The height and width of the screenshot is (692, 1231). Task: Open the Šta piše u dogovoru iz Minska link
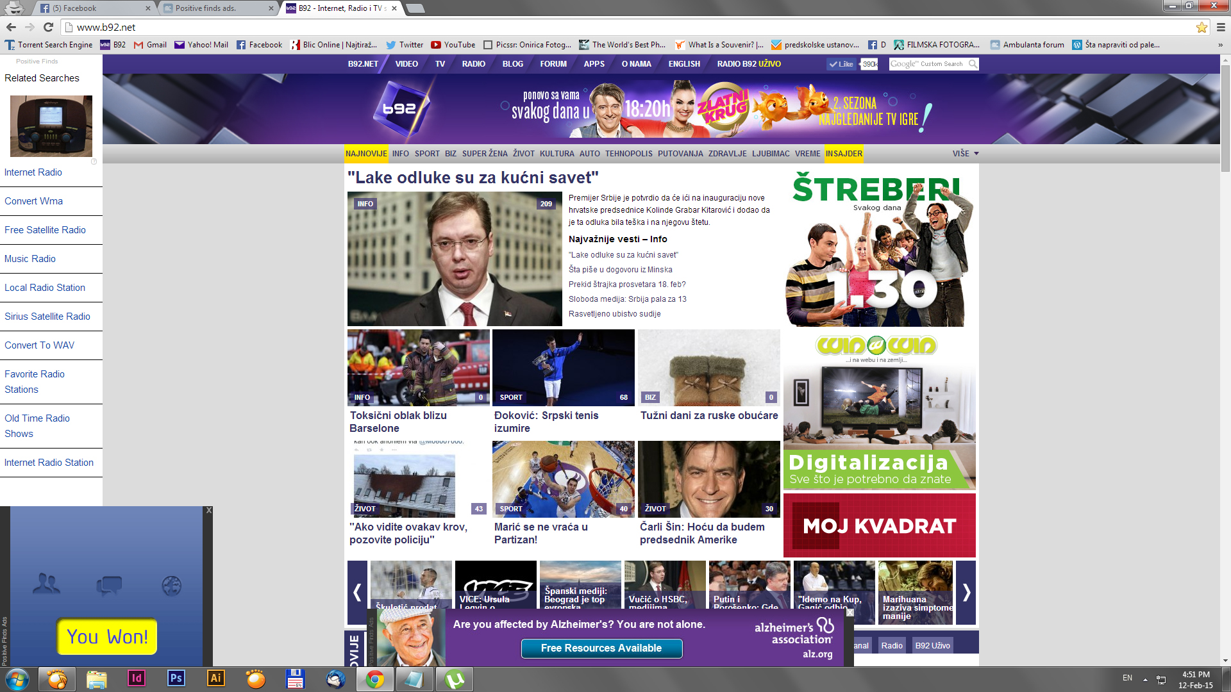(621, 270)
